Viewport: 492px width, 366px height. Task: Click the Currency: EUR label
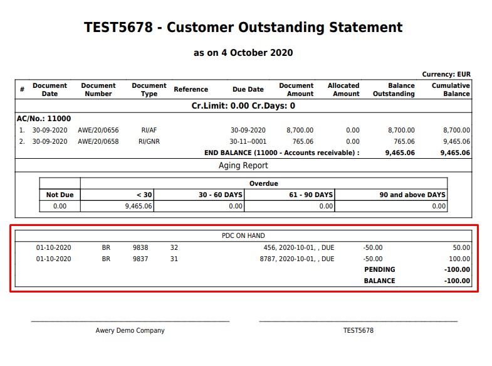point(446,74)
